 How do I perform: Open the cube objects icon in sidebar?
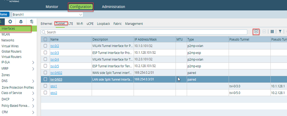[21, 22]
